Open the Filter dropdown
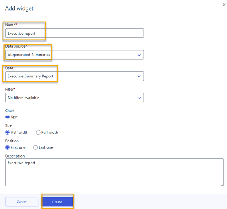This screenshot has height=209, width=227. (x=75, y=98)
